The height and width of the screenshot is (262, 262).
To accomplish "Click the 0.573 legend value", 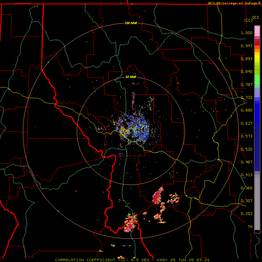I will [x=247, y=136].
